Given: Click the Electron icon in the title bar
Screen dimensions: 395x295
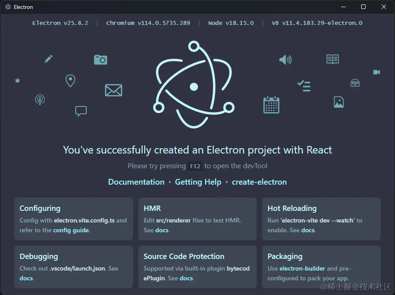Looking at the screenshot, I should (x=8, y=7).
